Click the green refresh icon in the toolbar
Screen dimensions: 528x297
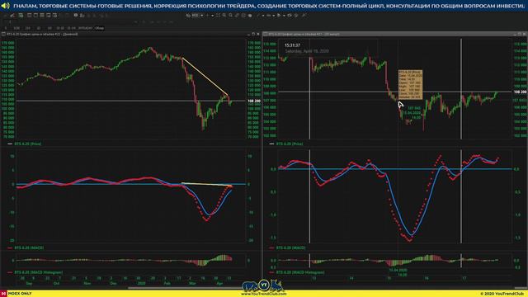click(21, 16)
